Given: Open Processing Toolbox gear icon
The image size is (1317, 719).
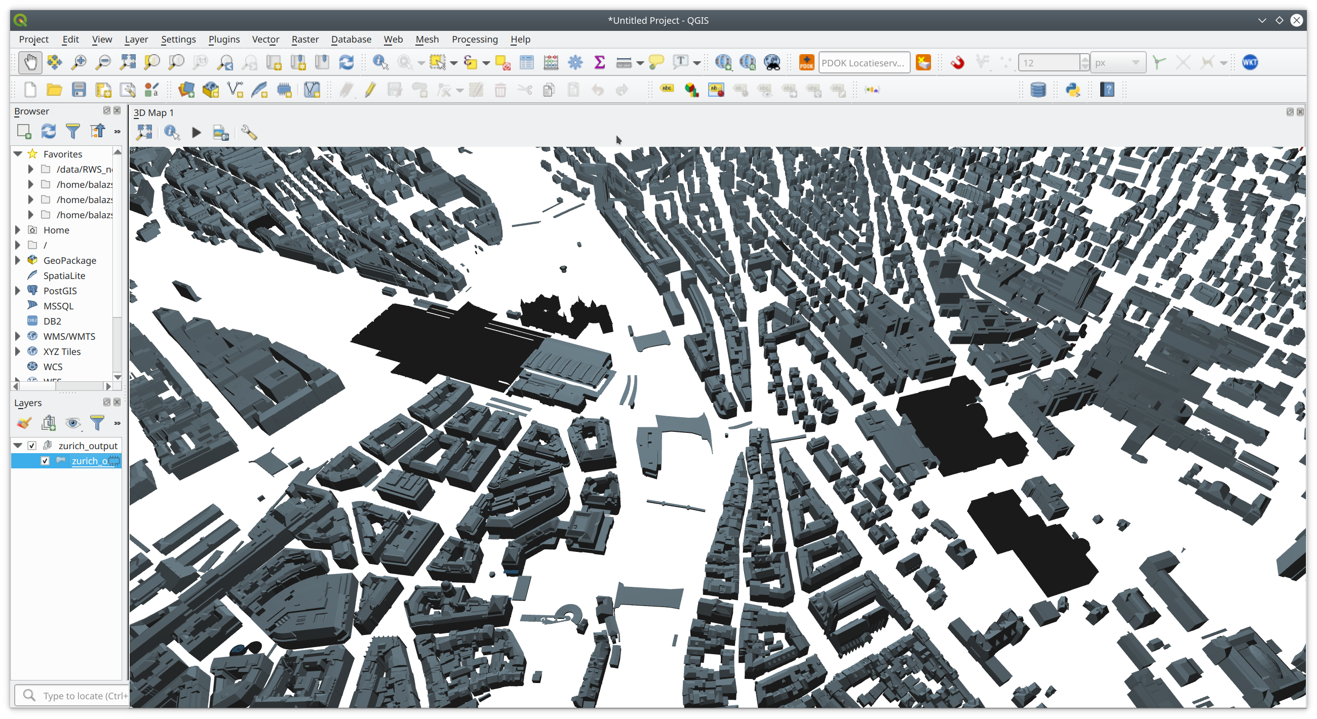Looking at the screenshot, I should point(575,62).
